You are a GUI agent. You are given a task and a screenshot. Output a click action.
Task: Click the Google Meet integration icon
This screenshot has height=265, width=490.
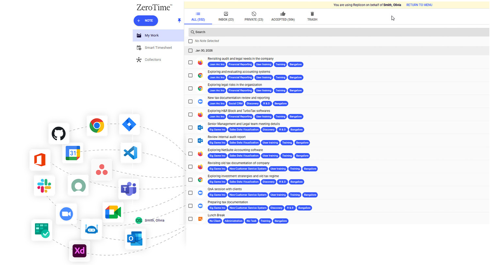[113, 213]
